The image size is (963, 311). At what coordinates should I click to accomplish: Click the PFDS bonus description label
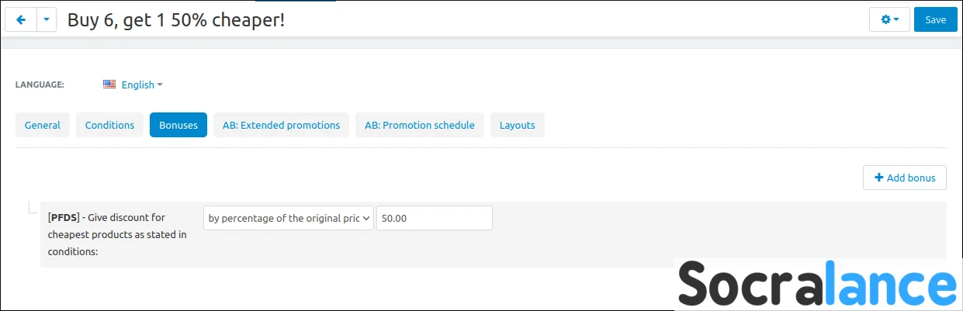click(x=117, y=234)
